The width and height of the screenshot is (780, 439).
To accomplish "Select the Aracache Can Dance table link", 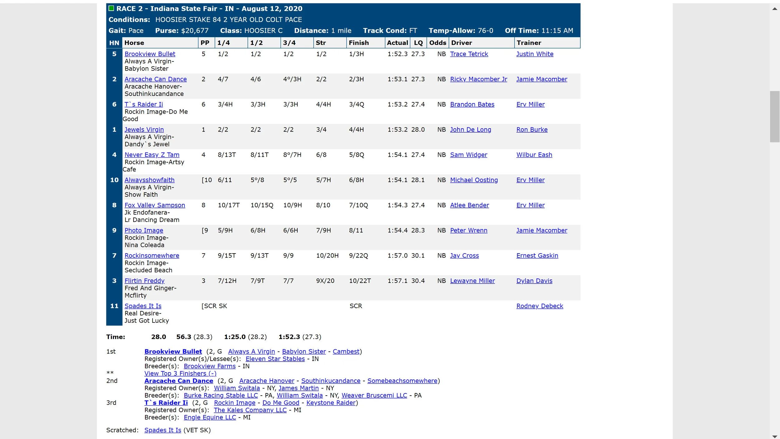I will [155, 79].
